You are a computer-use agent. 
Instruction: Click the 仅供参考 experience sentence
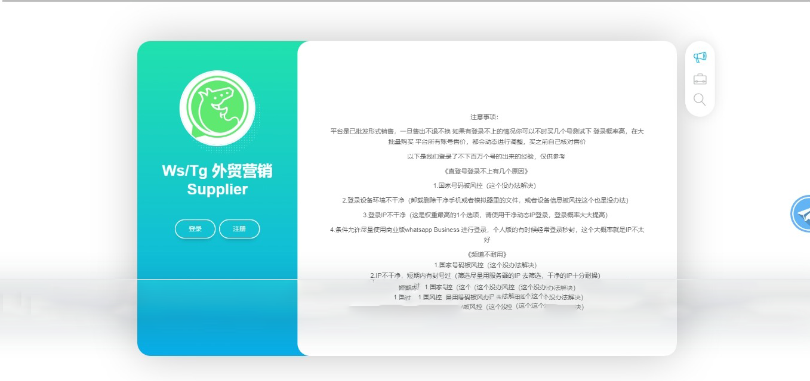(x=487, y=156)
